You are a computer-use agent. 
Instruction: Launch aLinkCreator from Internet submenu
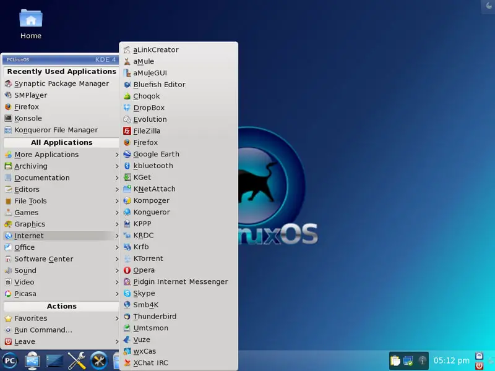[179, 50]
